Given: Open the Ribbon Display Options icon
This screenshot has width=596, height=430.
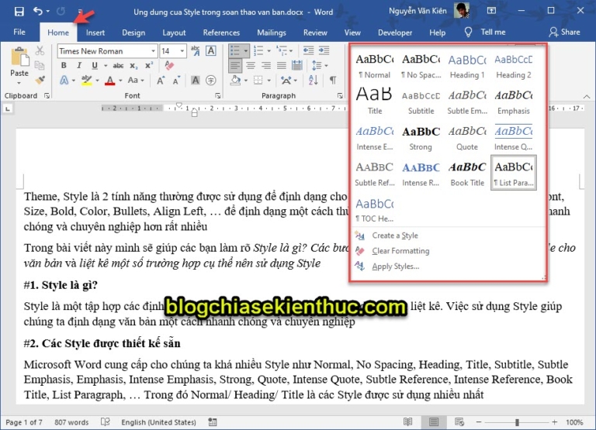Looking at the screenshot, I should point(491,11).
